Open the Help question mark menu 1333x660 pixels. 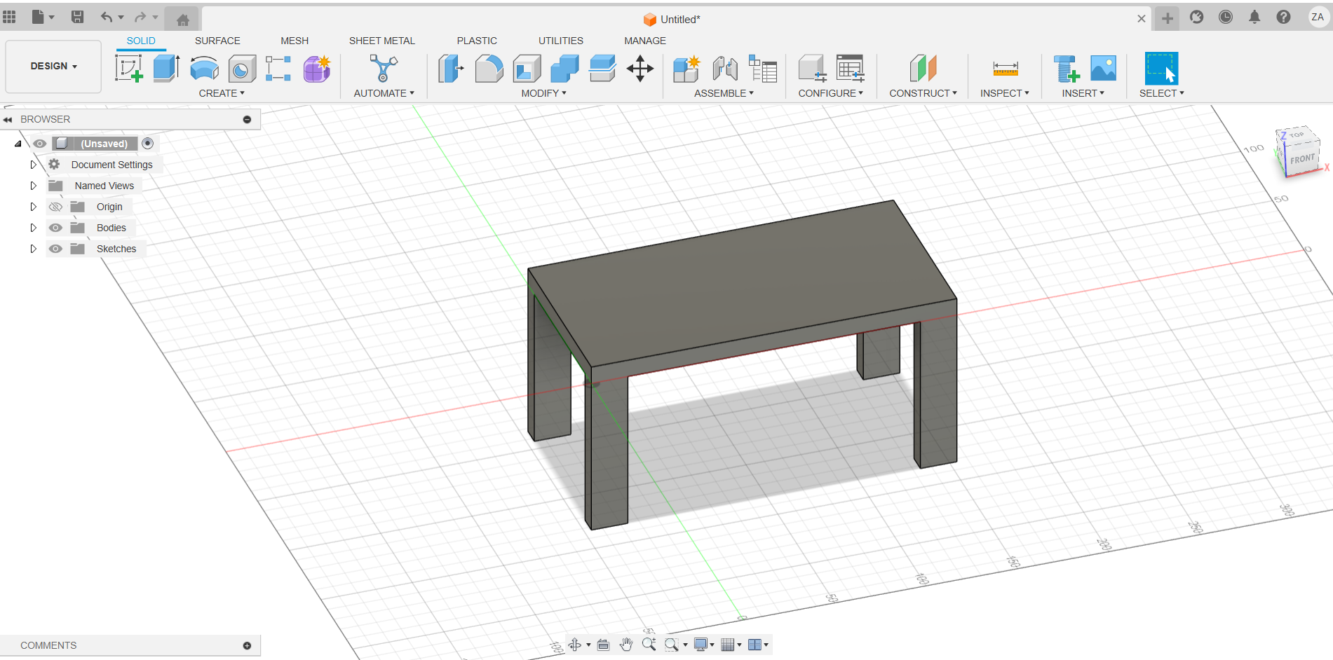click(x=1283, y=17)
